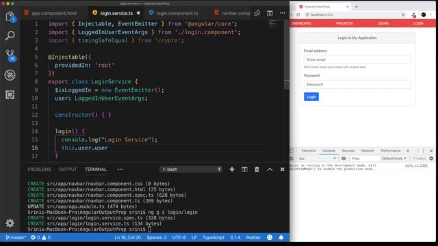Click the warnings count in status bar

pyautogui.click(x=47, y=237)
